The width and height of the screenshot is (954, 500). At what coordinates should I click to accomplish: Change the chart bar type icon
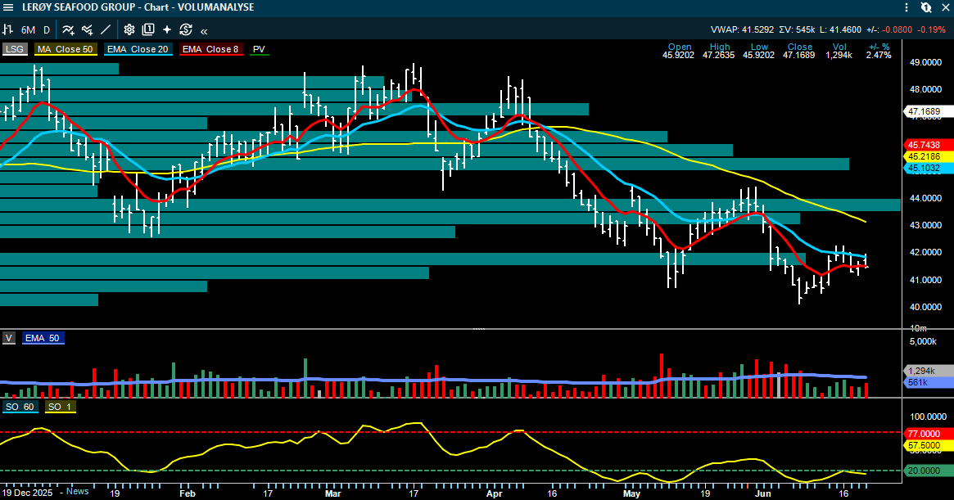click(x=8, y=29)
